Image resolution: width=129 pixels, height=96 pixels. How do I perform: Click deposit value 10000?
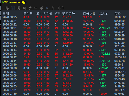click(103, 94)
